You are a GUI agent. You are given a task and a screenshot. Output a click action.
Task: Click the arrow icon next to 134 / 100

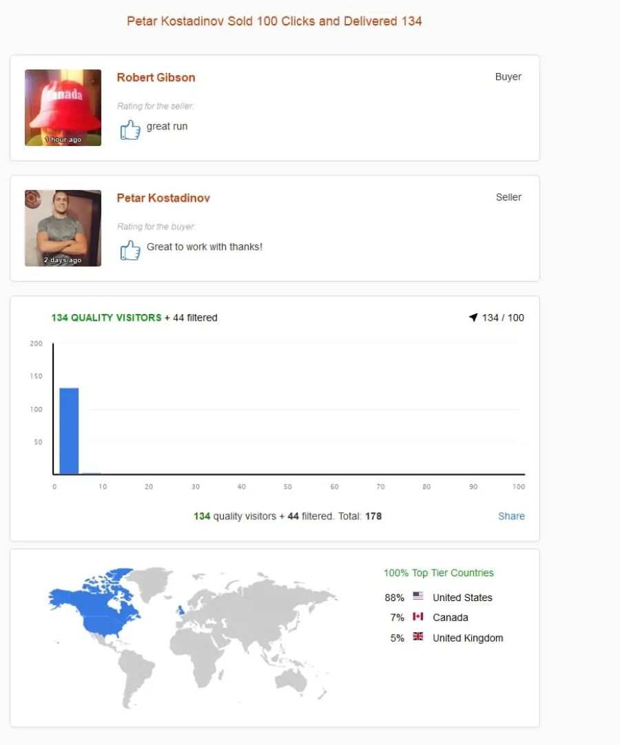[473, 317]
